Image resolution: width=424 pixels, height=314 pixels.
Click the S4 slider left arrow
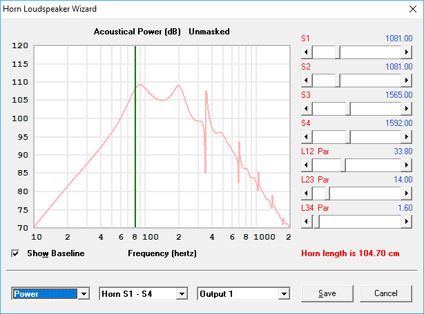(x=307, y=137)
